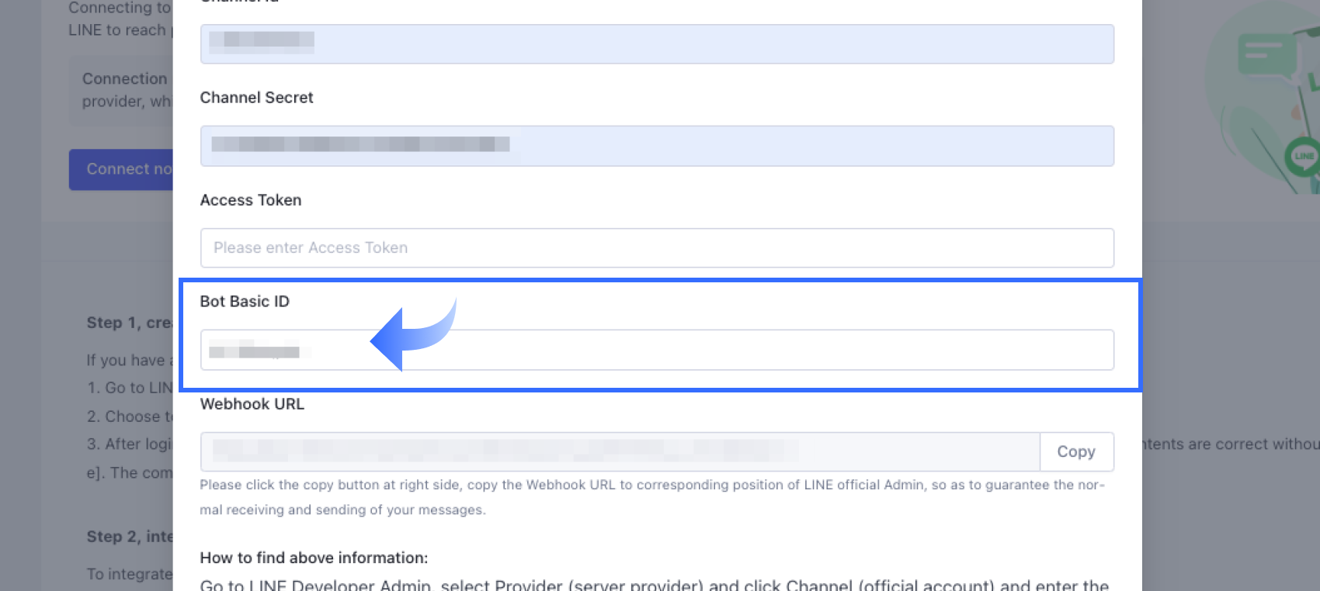Click into the Access Token input field

(657, 248)
